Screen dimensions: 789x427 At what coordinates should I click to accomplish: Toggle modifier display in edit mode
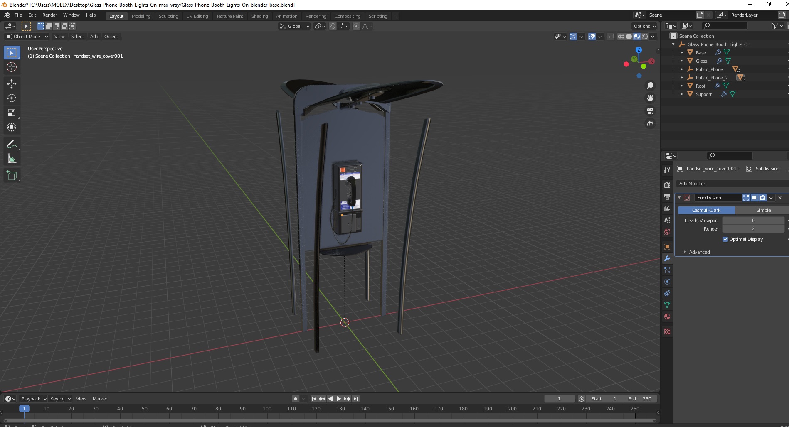[746, 198]
